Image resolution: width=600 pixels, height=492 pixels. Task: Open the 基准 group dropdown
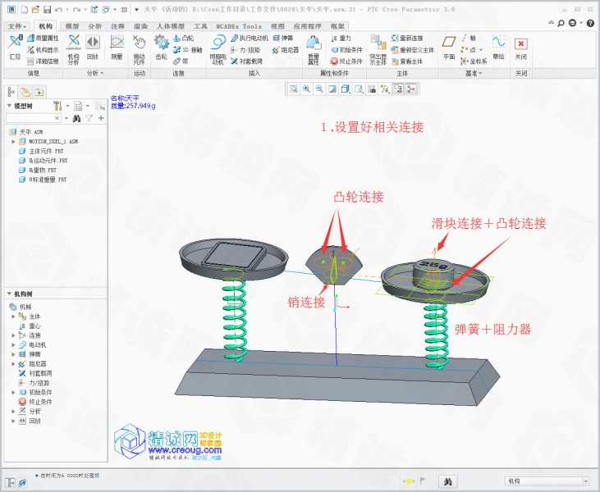click(474, 73)
